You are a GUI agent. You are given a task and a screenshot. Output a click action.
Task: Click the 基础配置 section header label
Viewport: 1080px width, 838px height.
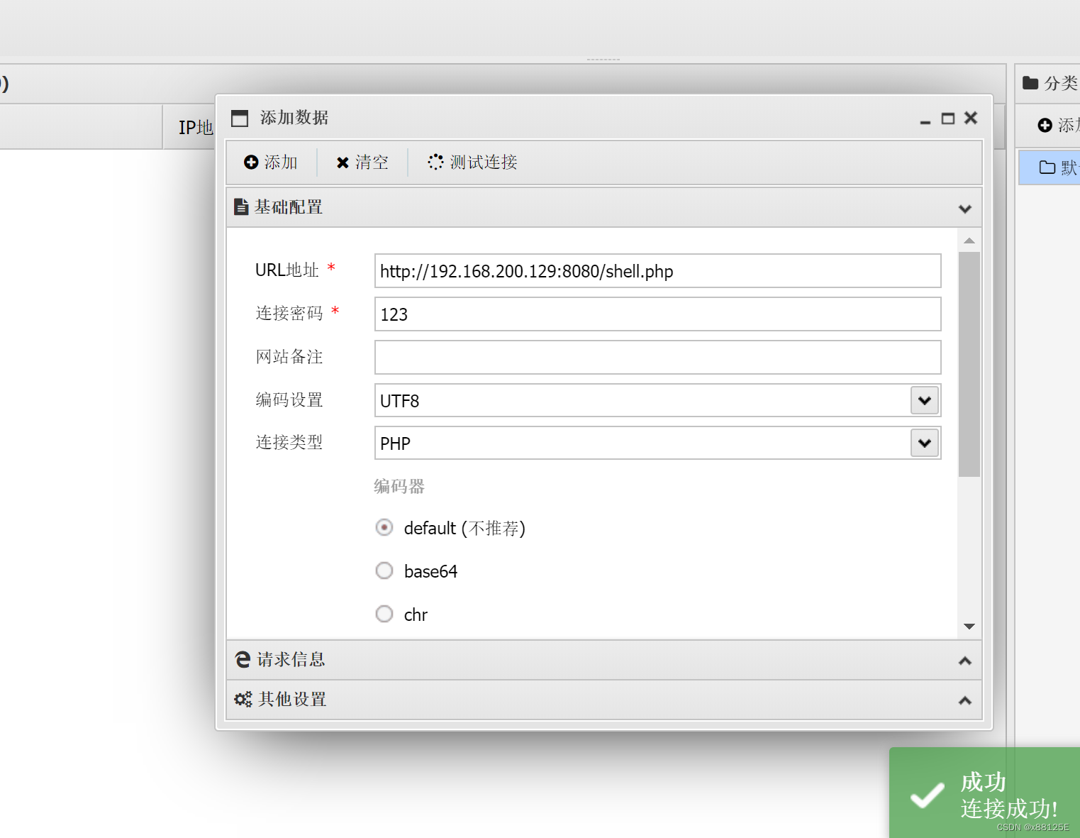289,207
